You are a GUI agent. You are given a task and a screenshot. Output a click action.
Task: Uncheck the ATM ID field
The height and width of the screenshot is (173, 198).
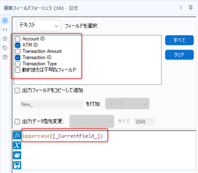pos(18,45)
